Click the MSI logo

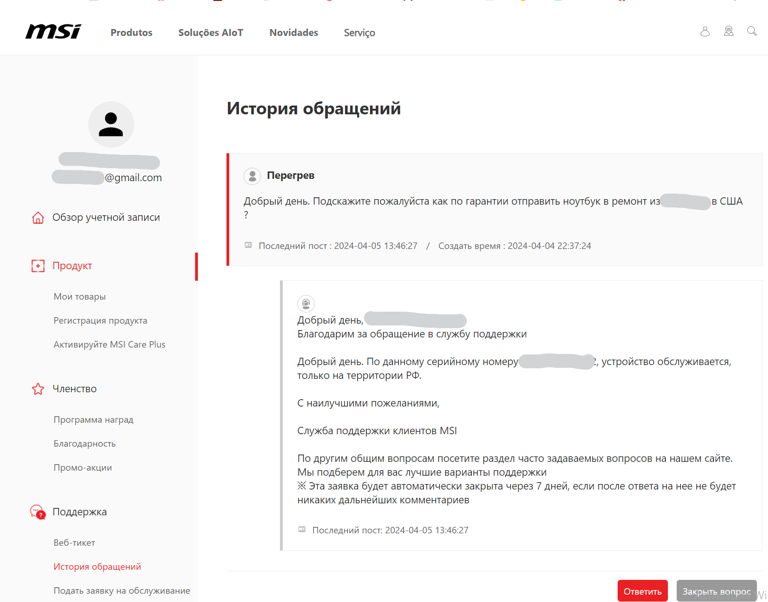point(53,32)
